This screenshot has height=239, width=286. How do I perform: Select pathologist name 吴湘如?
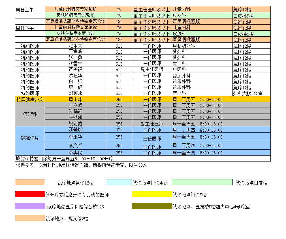[76, 117]
